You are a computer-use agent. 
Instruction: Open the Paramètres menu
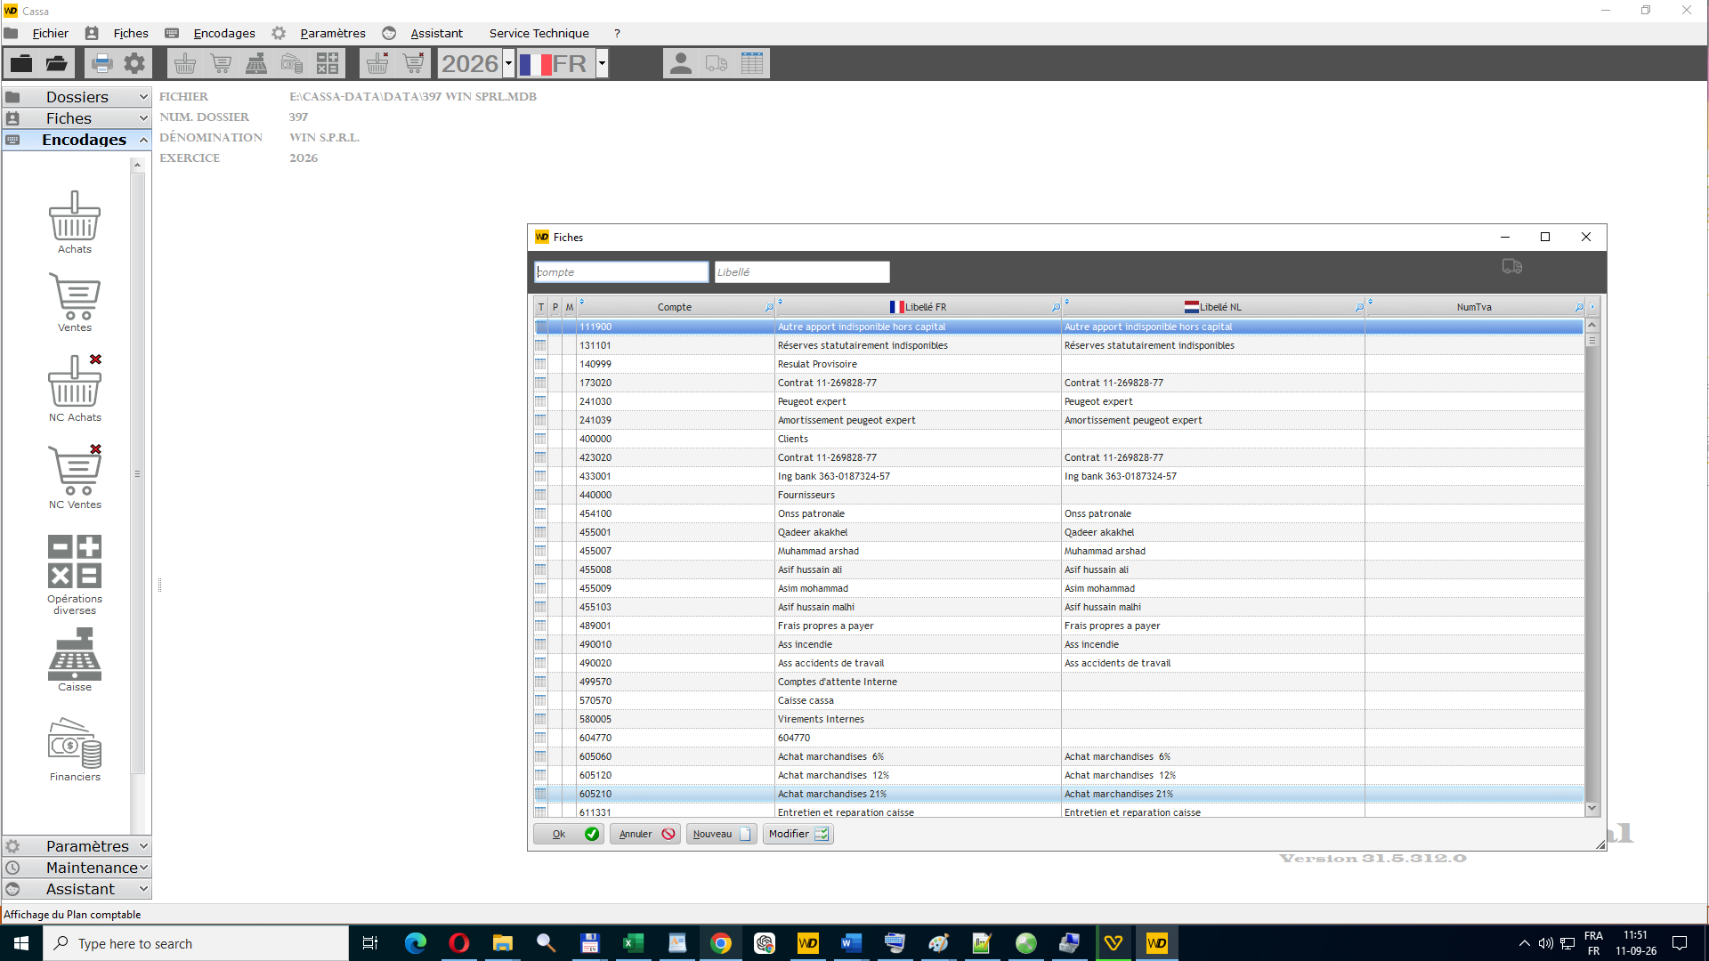point(333,33)
